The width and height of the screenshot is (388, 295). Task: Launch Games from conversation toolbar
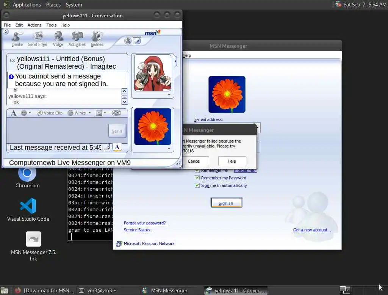(97, 39)
